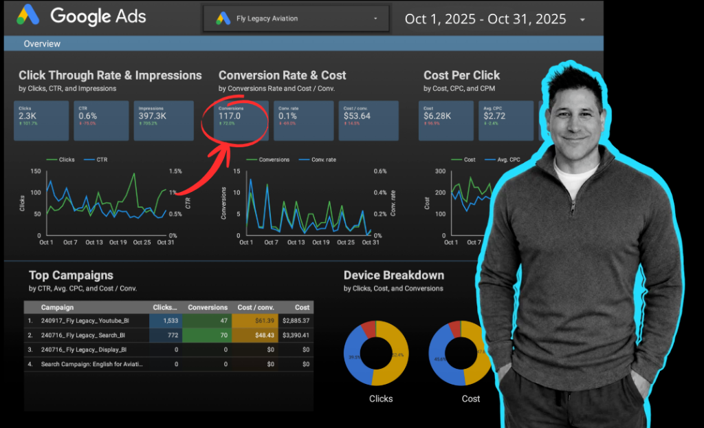Click the $61.39 cost per conversion cell
The height and width of the screenshot is (428, 704).
click(255, 321)
